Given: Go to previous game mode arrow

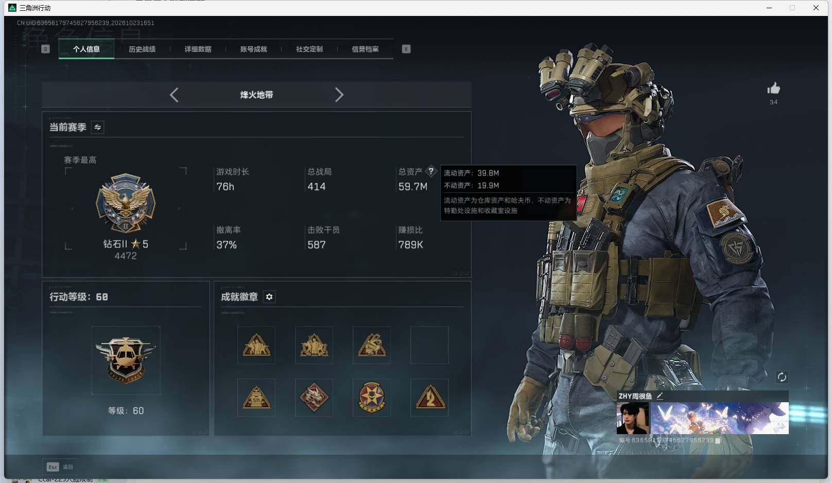Looking at the screenshot, I should click(x=174, y=95).
